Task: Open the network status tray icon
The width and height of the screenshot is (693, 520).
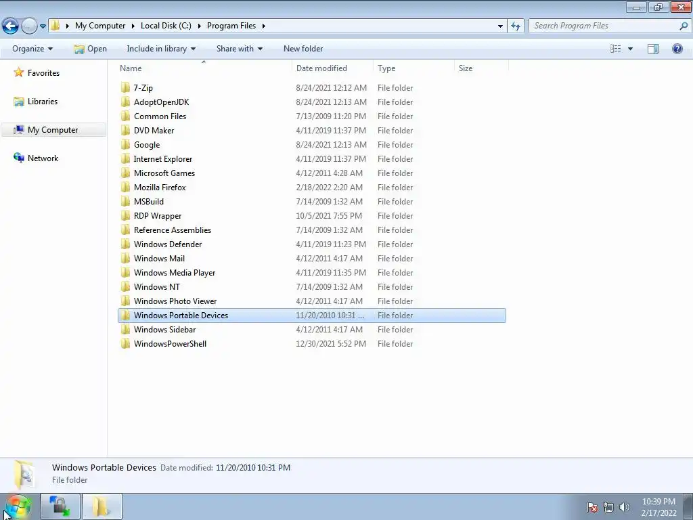Action: tap(608, 506)
